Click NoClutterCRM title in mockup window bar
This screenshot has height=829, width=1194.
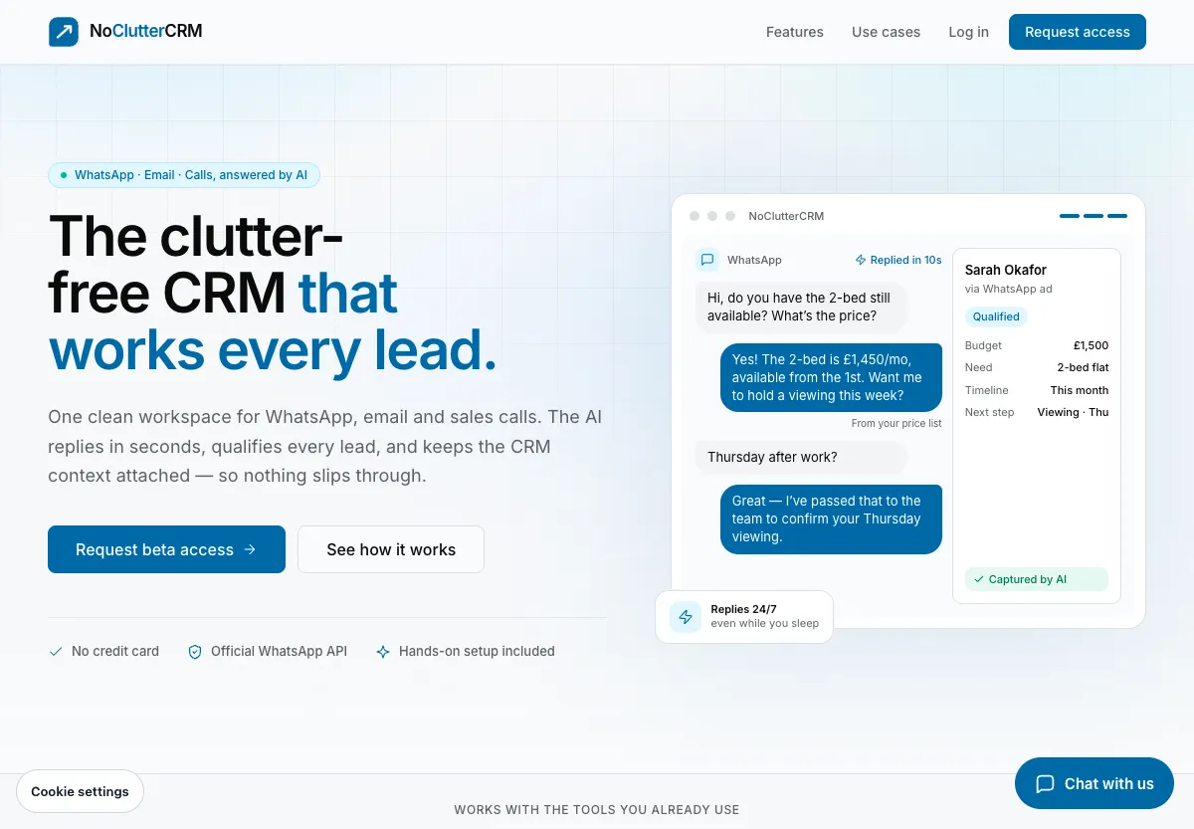tap(786, 216)
